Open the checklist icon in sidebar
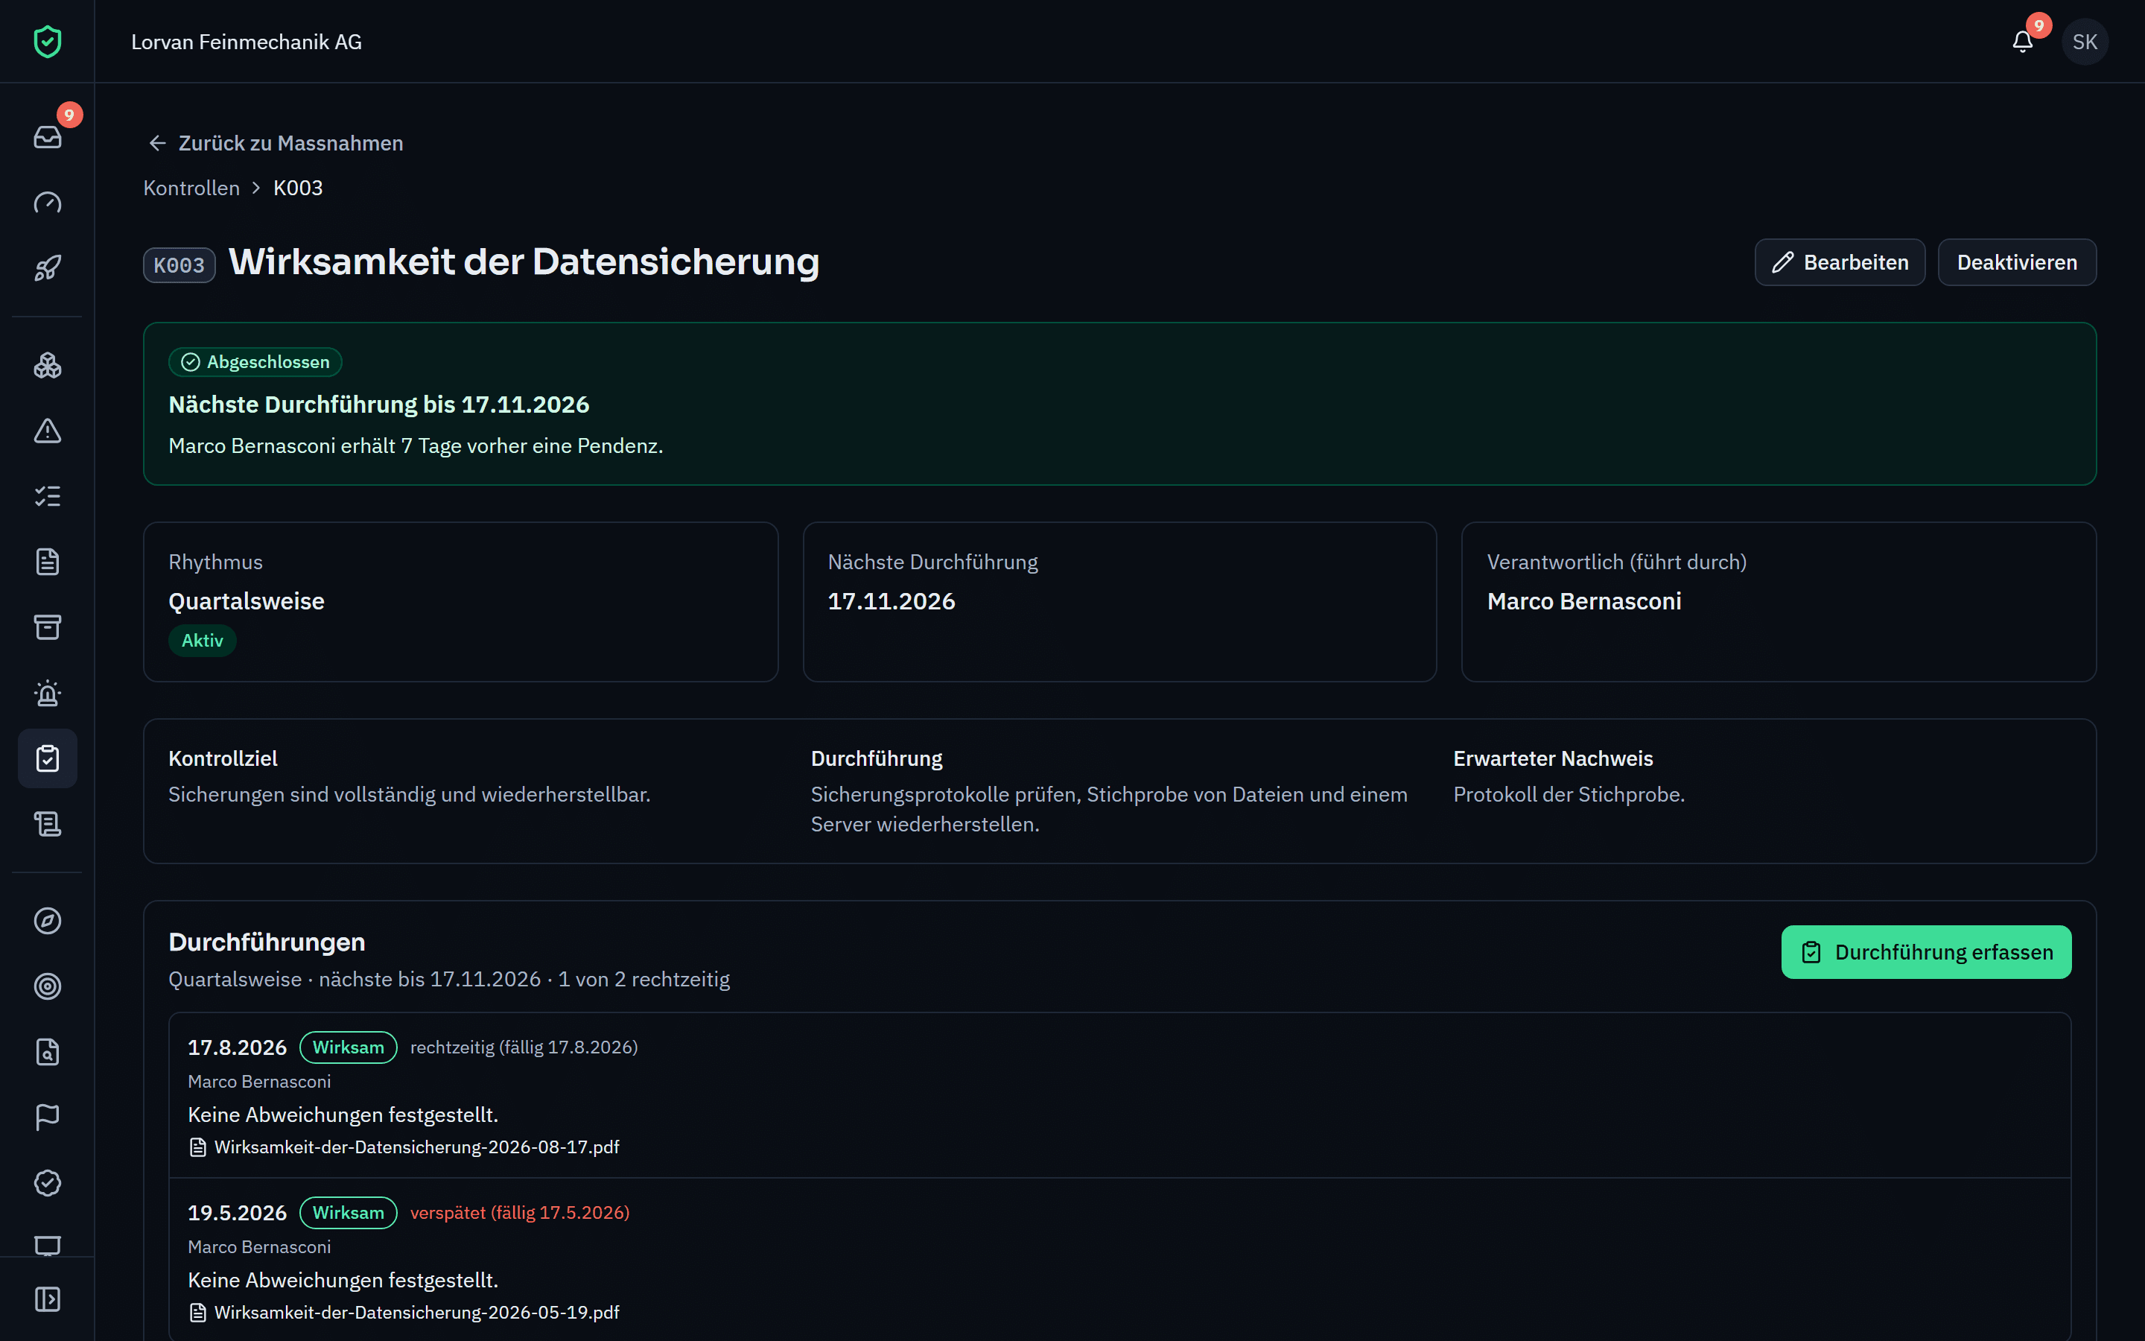Image resolution: width=2145 pixels, height=1341 pixels. coord(47,497)
